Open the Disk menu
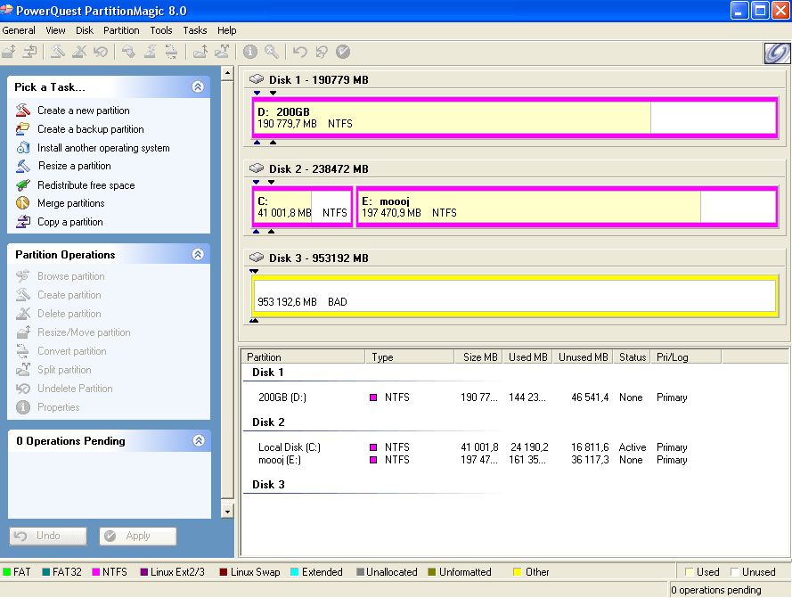This screenshot has height=598, width=792. 85,30
